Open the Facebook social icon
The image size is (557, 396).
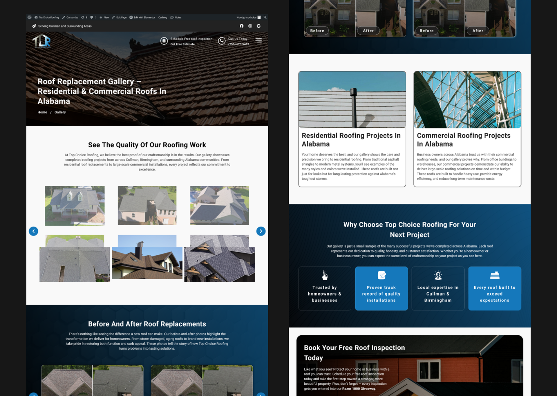pos(241,26)
